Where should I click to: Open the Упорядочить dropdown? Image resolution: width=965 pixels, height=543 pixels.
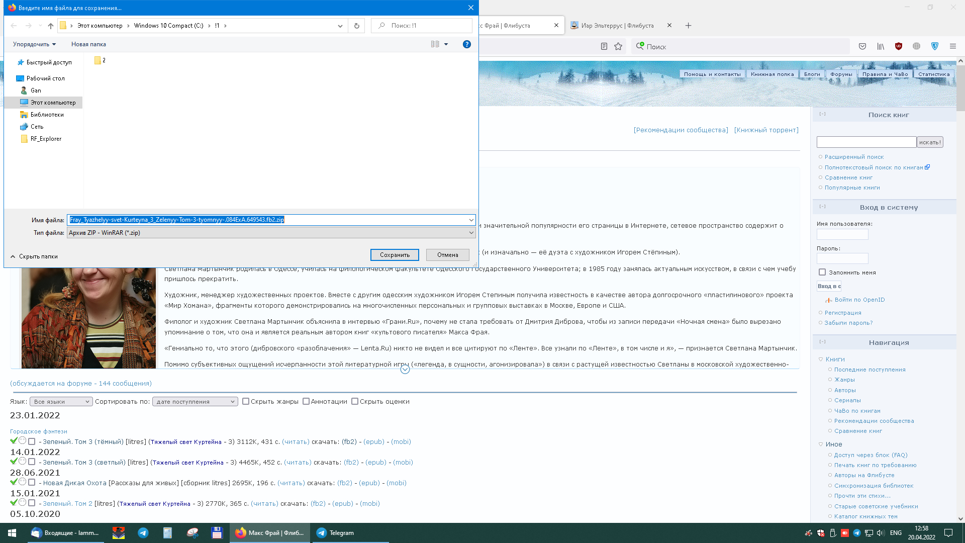34,44
